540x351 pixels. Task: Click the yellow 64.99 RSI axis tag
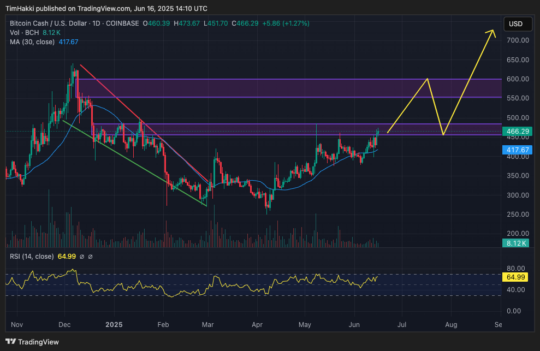(516, 278)
